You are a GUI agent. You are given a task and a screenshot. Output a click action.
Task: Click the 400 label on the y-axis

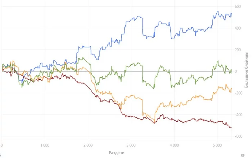[238, 28]
